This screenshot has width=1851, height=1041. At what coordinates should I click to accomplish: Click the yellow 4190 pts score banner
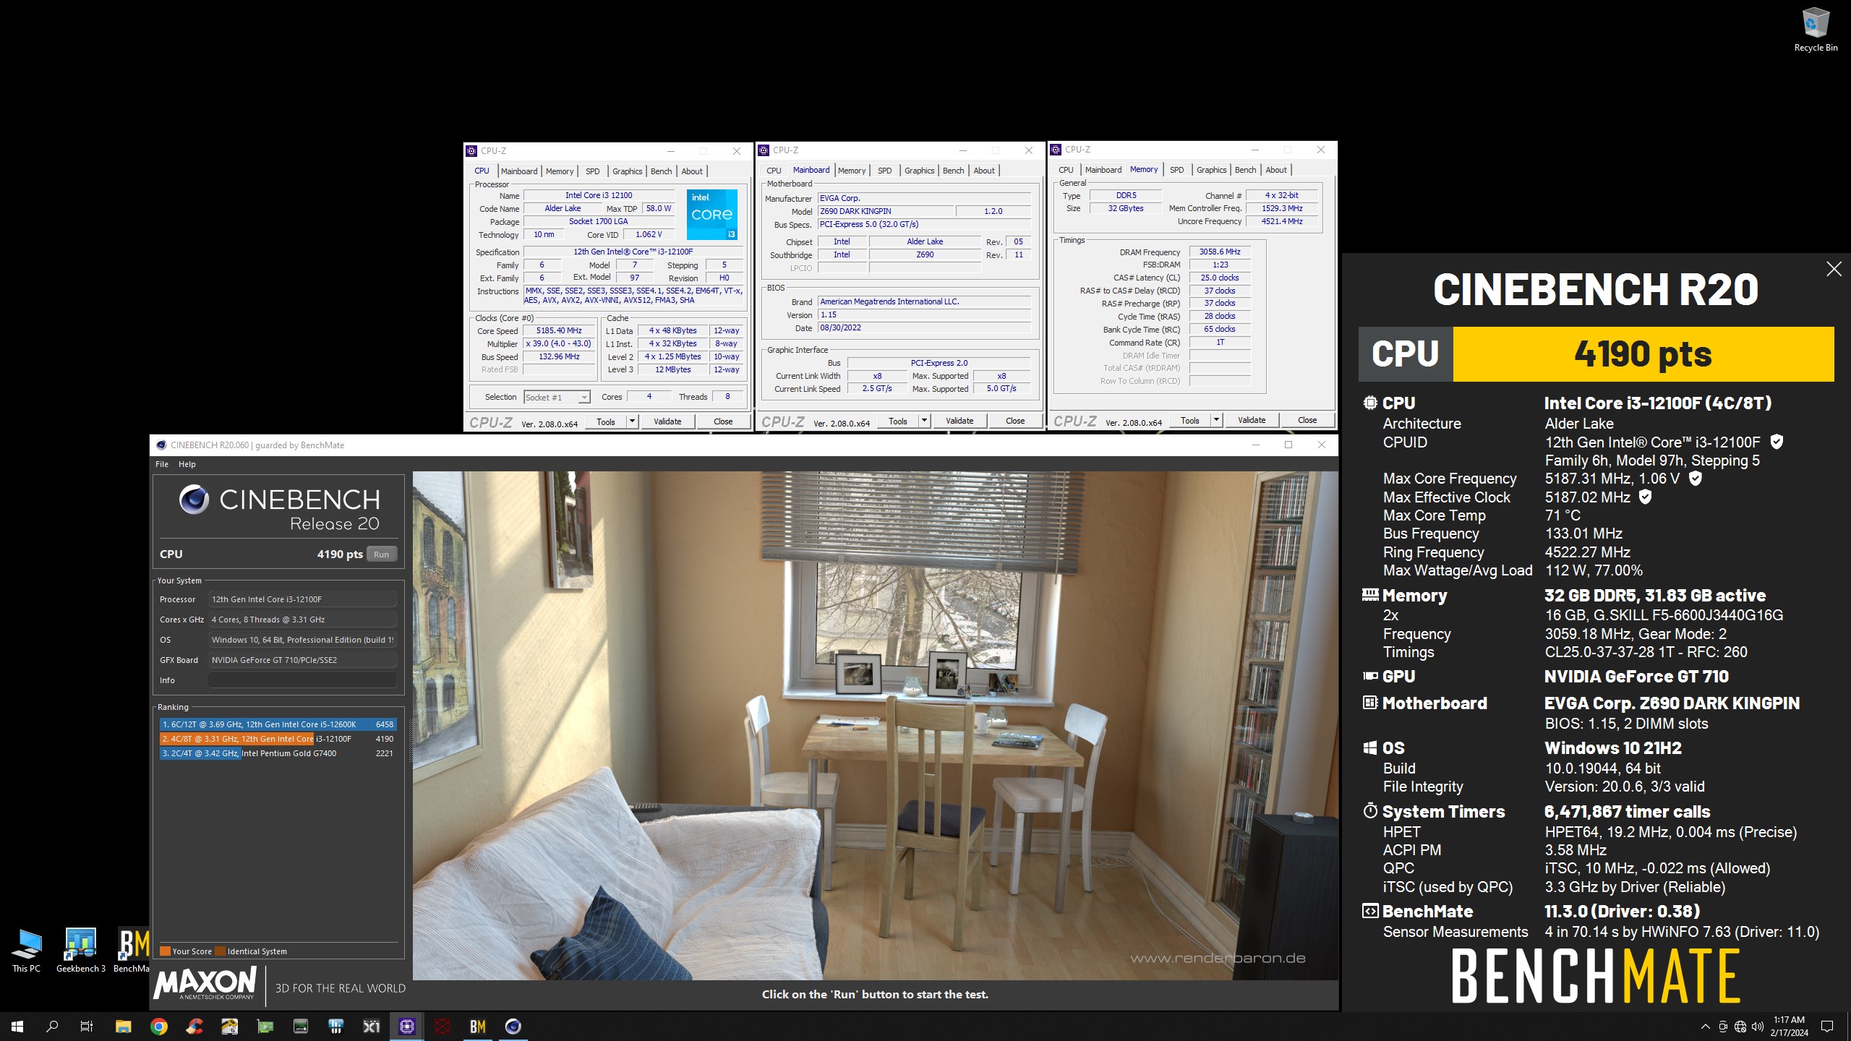coord(1643,354)
